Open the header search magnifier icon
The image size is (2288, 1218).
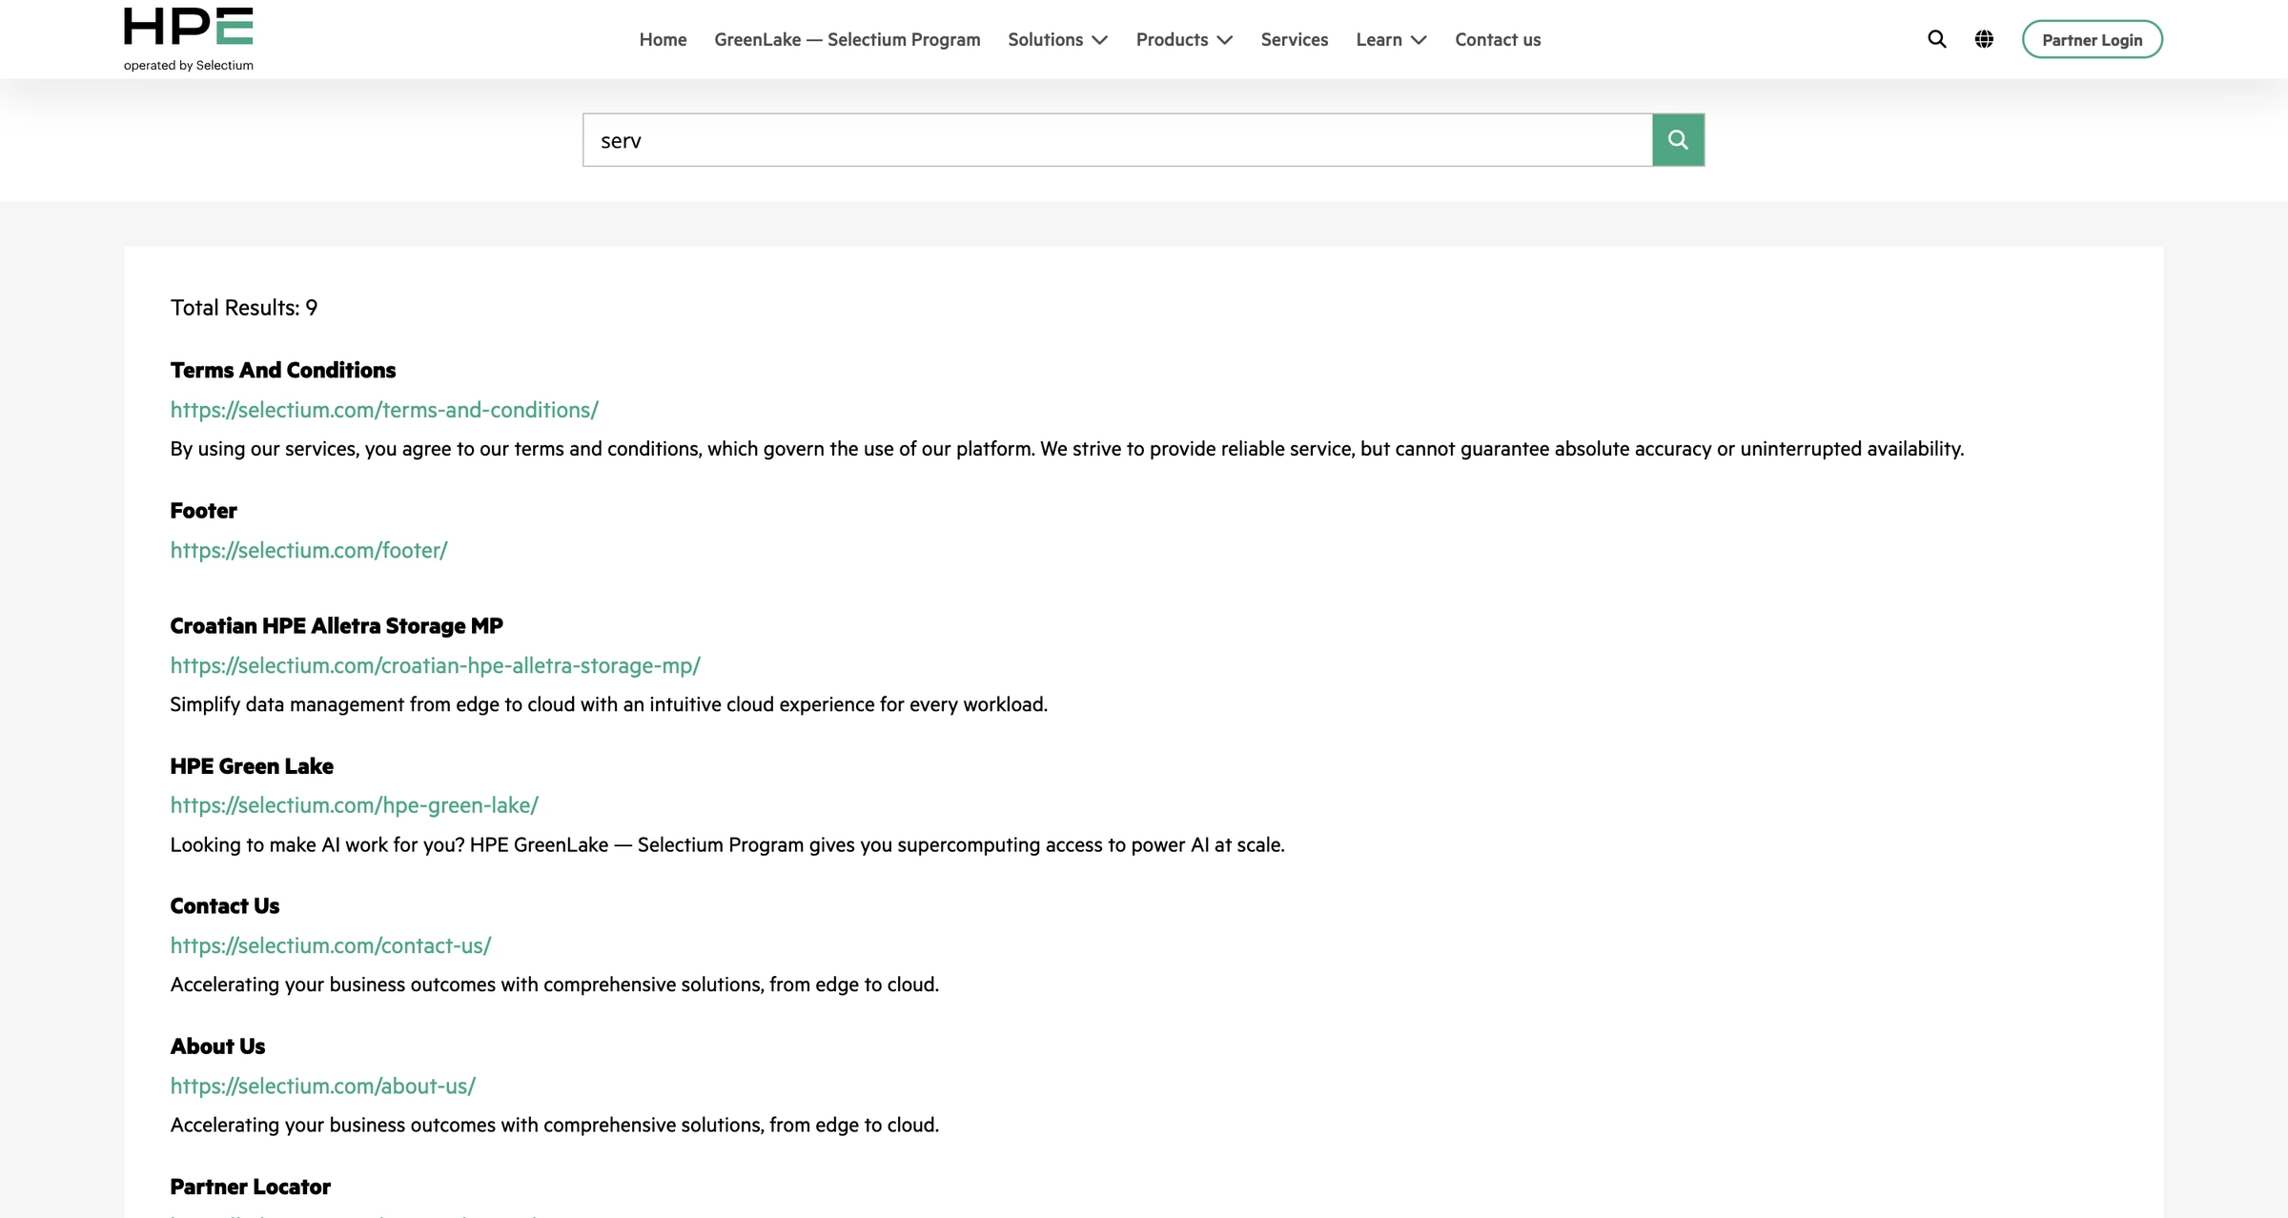[x=1936, y=39]
